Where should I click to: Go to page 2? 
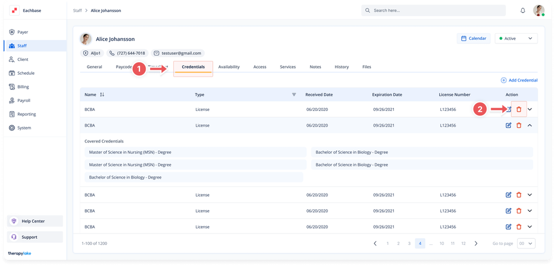click(x=398, y=243)
